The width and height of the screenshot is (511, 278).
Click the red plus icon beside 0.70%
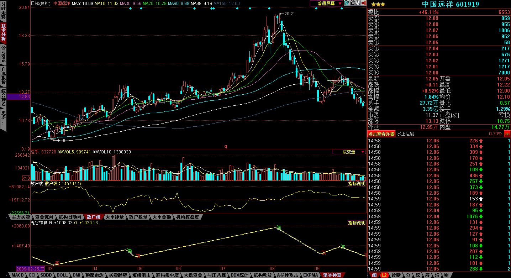[x=507, y=134]
